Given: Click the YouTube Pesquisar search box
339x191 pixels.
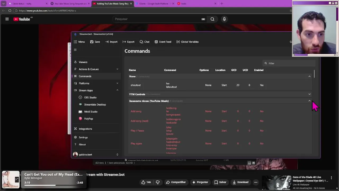Looking at the screenshot, I should [158, 19].
